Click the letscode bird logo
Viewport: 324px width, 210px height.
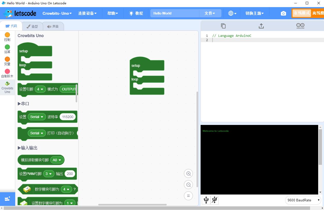click(20, 13)
